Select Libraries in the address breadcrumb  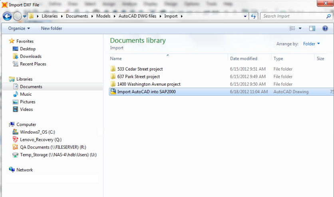click(50, 16)
